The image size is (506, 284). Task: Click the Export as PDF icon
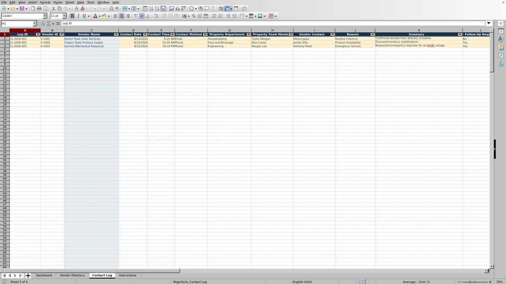(33, 8)
